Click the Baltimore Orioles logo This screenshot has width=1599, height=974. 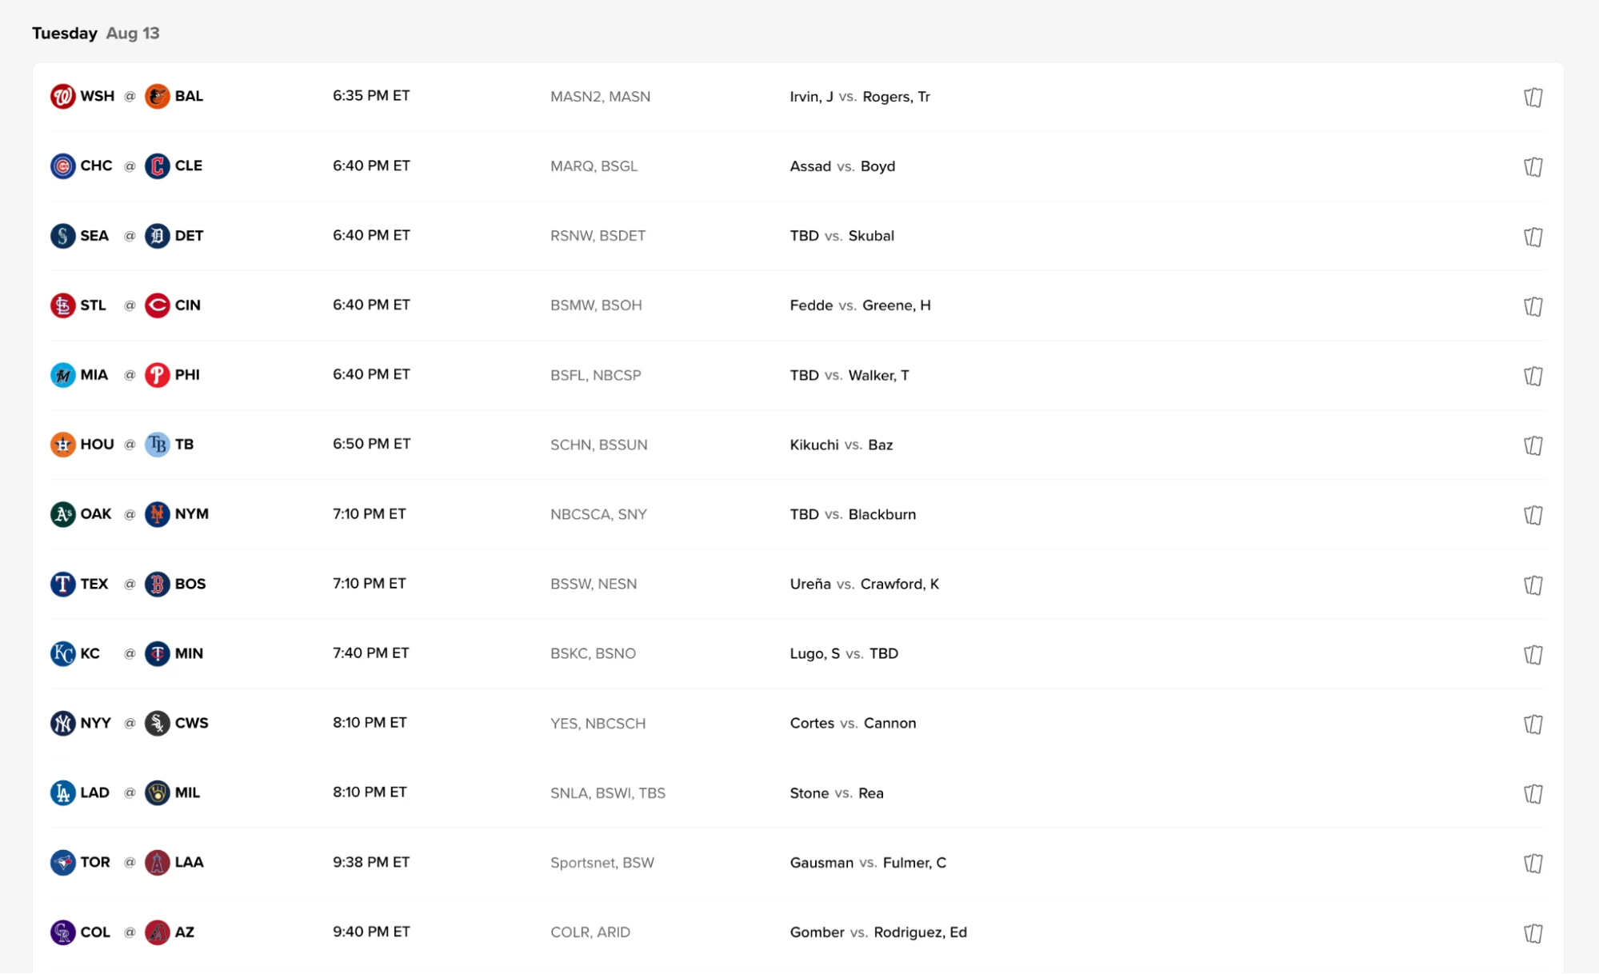159,96
